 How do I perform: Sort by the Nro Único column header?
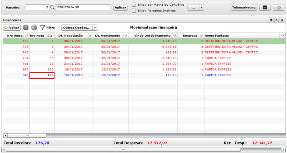click(15, 36)
